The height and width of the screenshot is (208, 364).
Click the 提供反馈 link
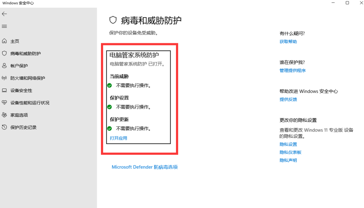click(x=288, y=100)
